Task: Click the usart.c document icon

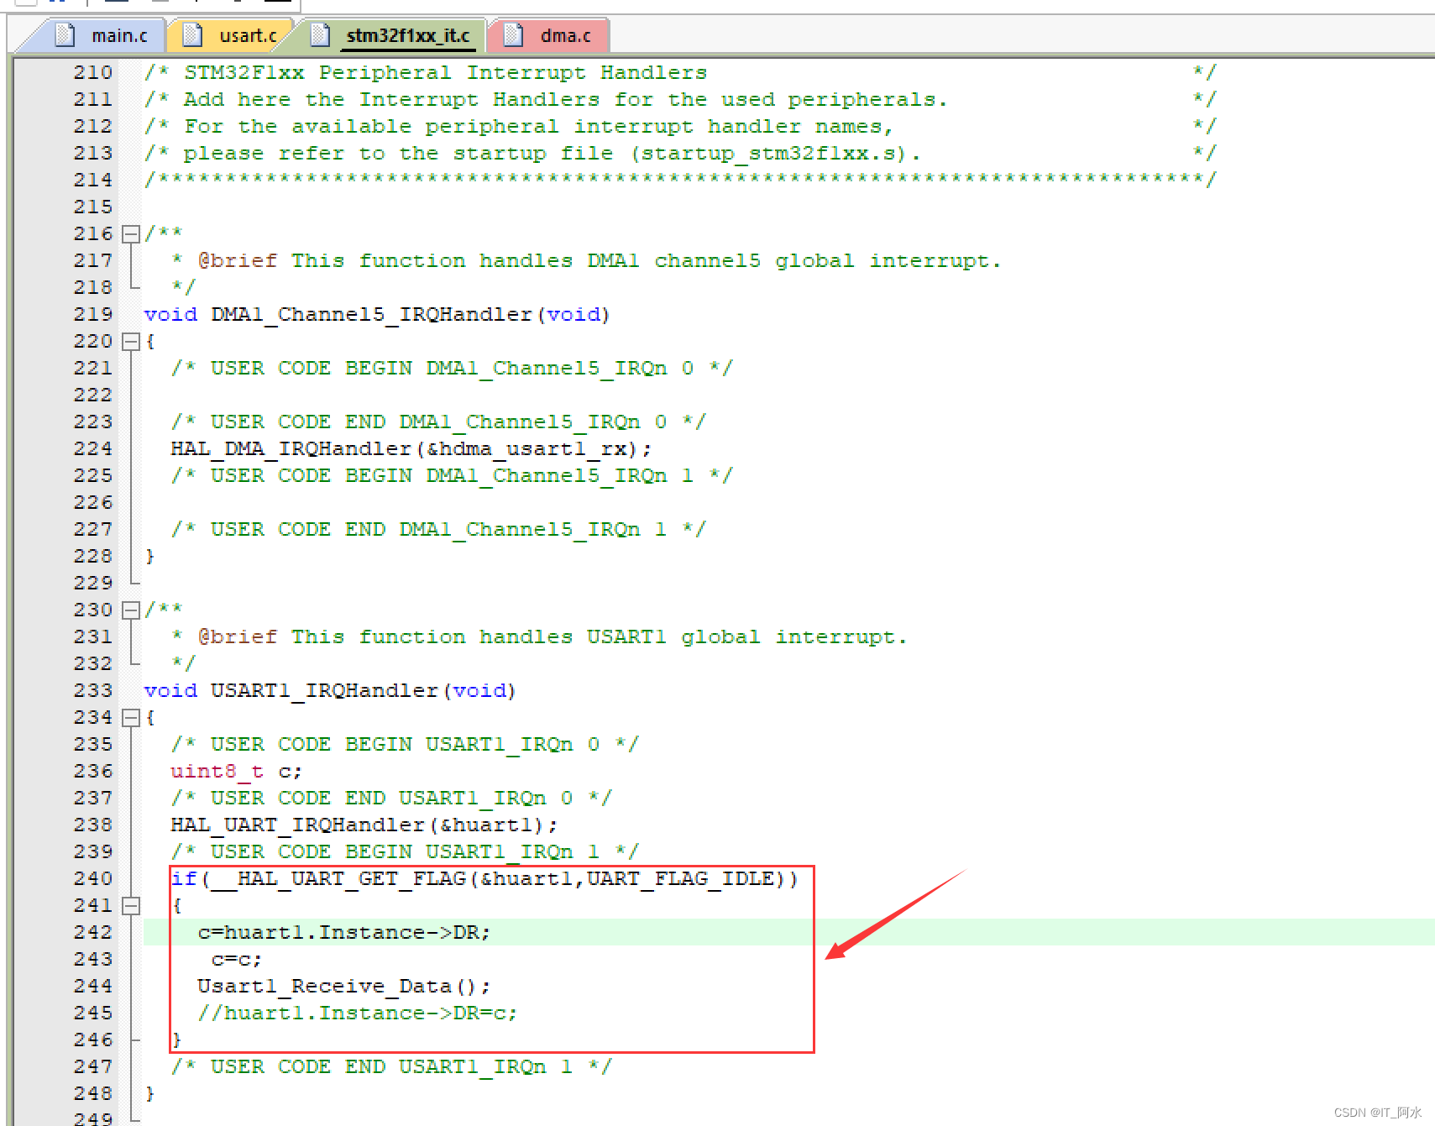Action: tap(193, 34)
